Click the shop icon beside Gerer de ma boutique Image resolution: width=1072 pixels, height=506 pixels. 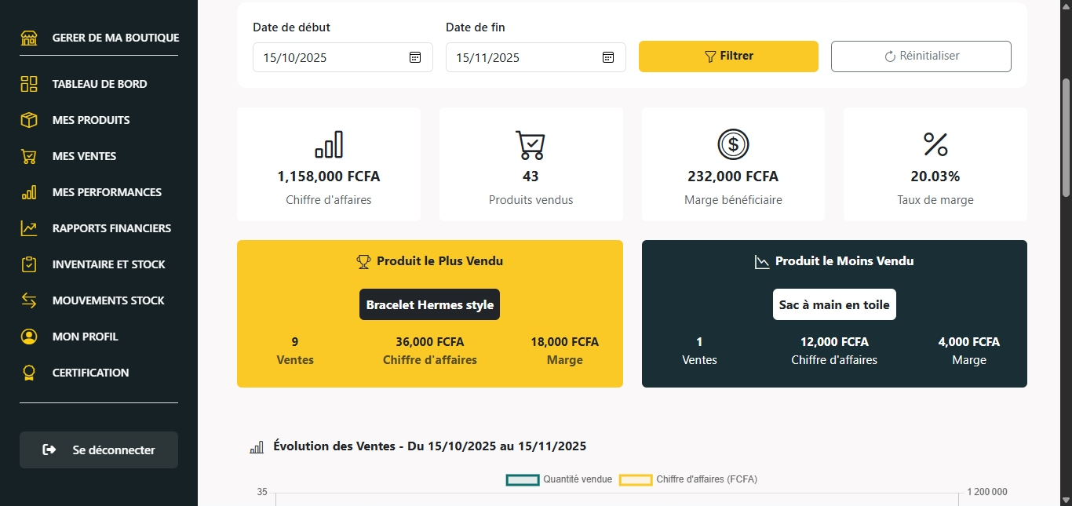pyautogui.click(x=29, y=38)
